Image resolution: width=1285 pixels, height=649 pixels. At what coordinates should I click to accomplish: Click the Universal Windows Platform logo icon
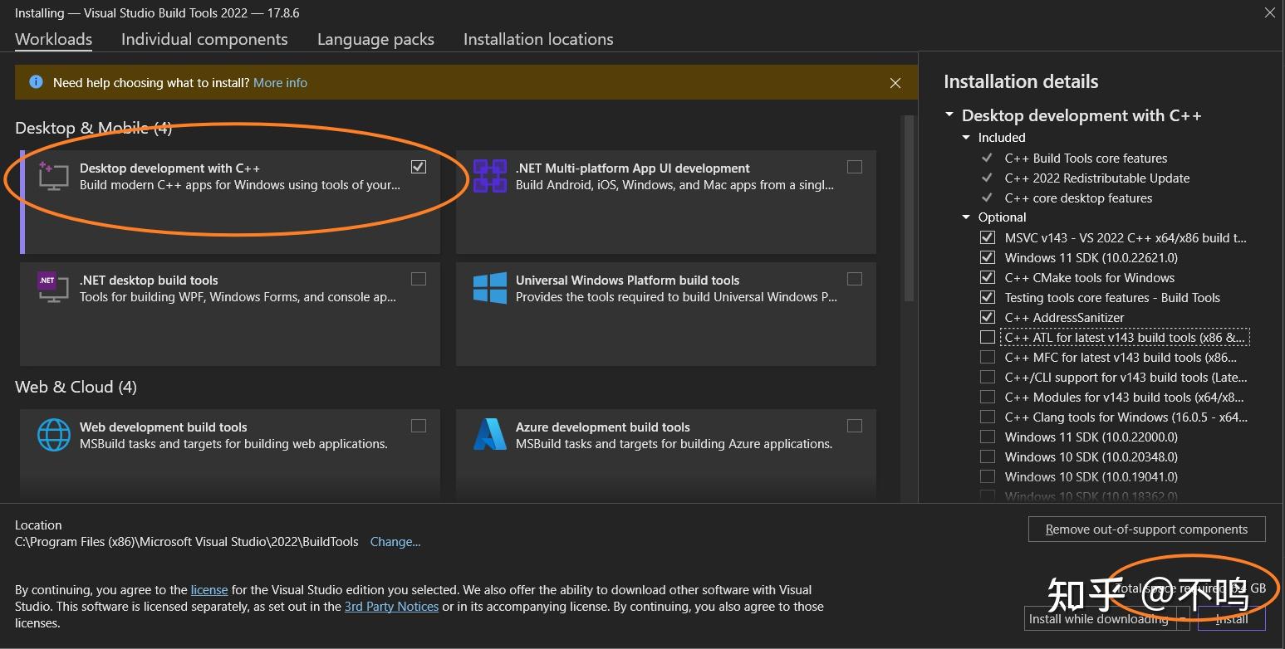click(490, 288)
